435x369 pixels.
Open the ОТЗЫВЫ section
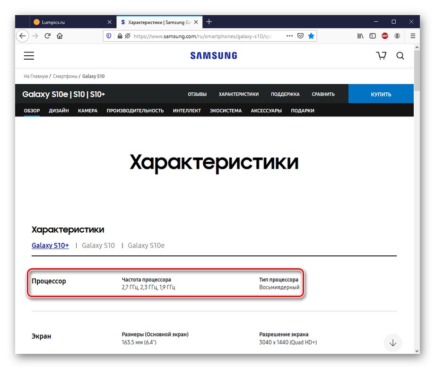[x=197, y=94]
